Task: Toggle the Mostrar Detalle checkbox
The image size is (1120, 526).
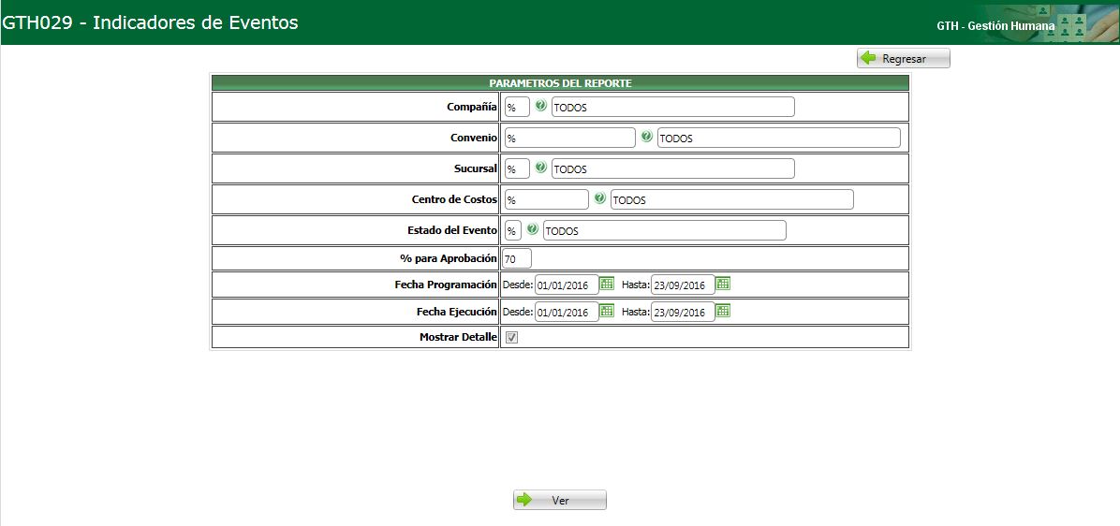Action: tap(511, 338)
